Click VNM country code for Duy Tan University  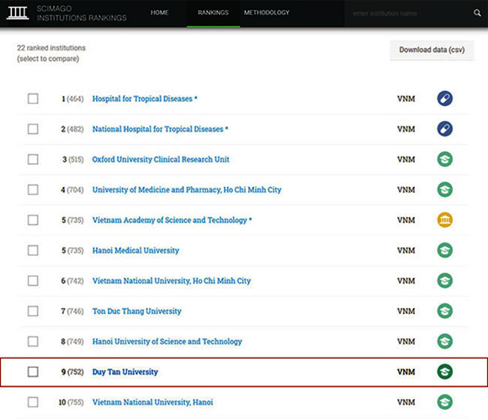coord(406,372)
